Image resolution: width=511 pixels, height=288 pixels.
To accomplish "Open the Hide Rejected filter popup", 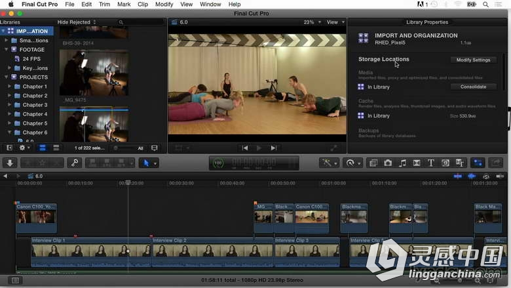I will click(x=77, y=22).
